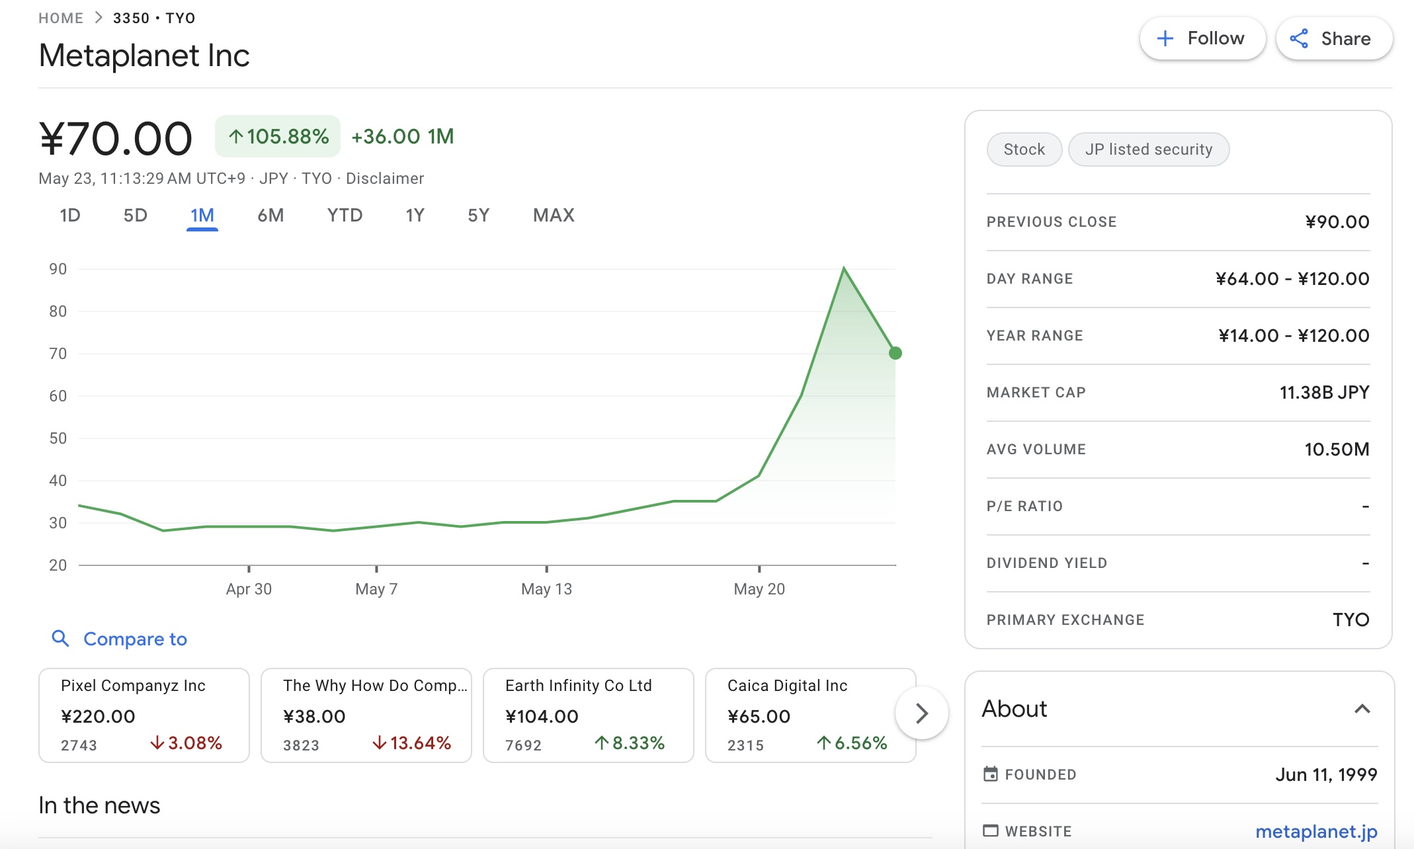Viewport: 1414px width, 849px height.
Task: Click the May 20 axis label
Action: 759,589
